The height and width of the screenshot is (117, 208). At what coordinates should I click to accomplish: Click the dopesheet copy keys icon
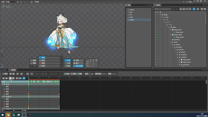[x=10, y=74]
